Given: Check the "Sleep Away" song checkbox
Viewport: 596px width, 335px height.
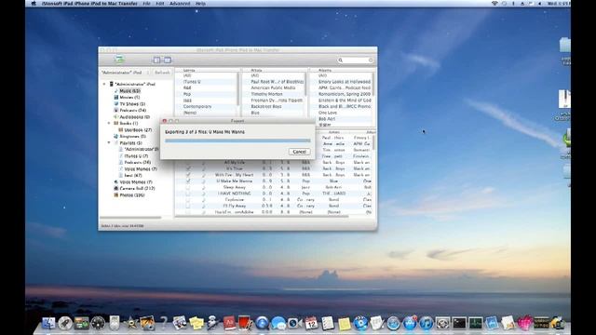Looking at the screenshot, I should 188,187.
